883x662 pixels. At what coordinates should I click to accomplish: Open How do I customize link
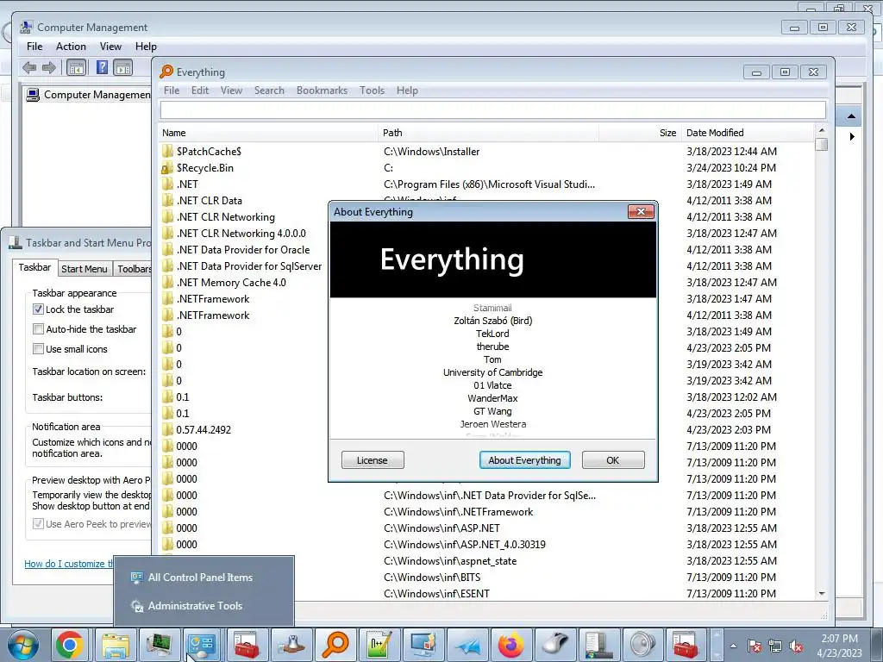tap(69, 564)
